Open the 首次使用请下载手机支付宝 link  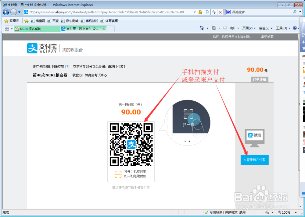[131, 187]
